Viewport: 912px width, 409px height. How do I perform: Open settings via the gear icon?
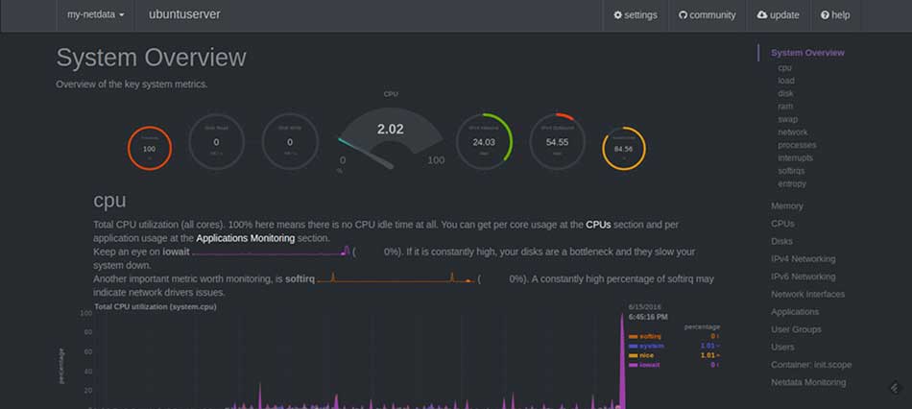(x=636, y=15)
